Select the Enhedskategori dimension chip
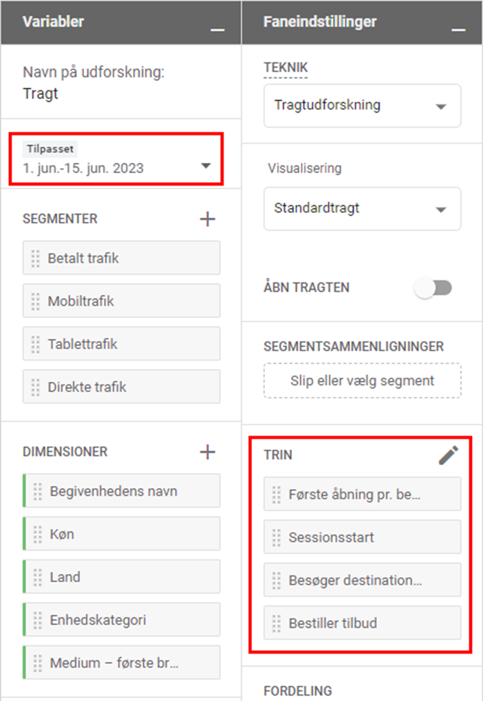This screenshot has width=483, height=701. 121,619
